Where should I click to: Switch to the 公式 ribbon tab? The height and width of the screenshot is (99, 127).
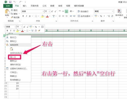coord(45,6)
